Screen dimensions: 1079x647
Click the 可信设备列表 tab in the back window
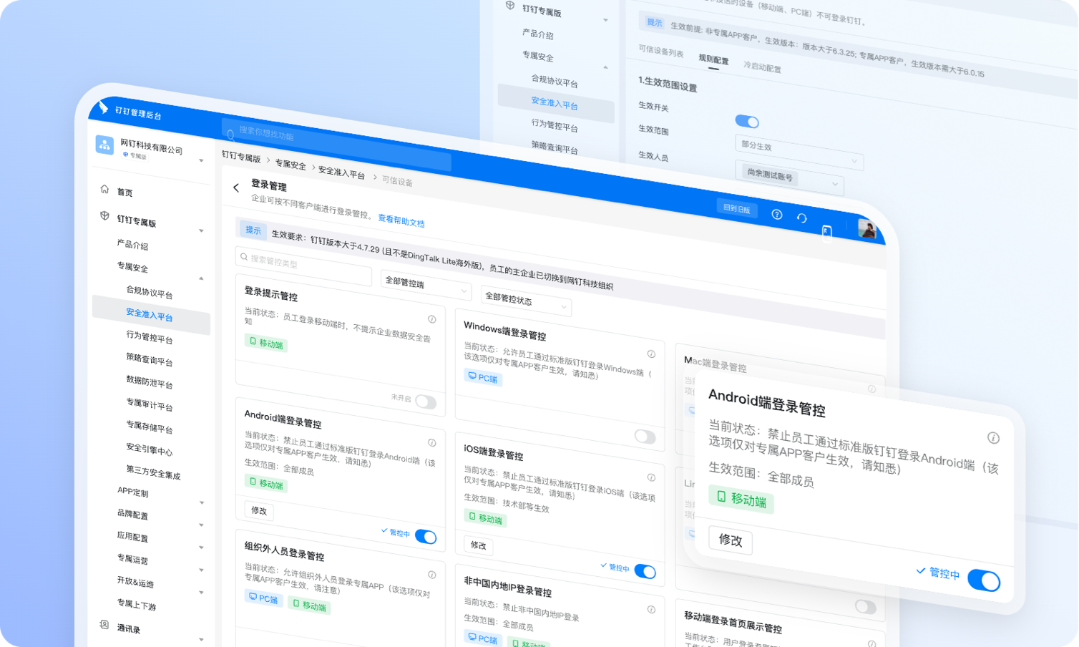660,51
